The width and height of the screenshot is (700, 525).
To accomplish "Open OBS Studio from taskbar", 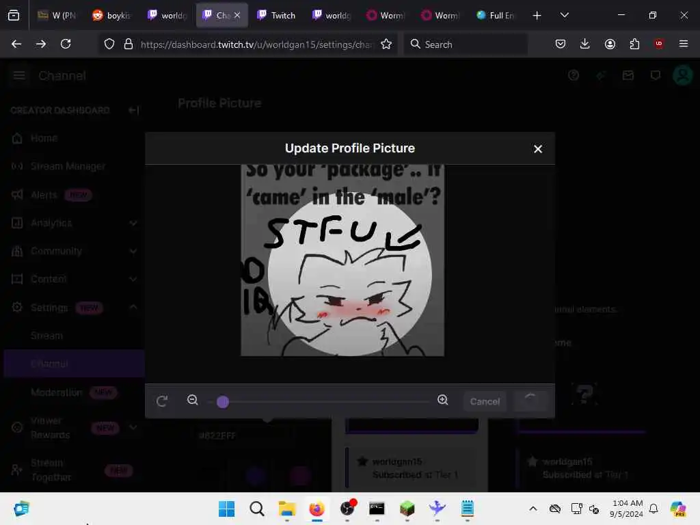I will 347,509.
